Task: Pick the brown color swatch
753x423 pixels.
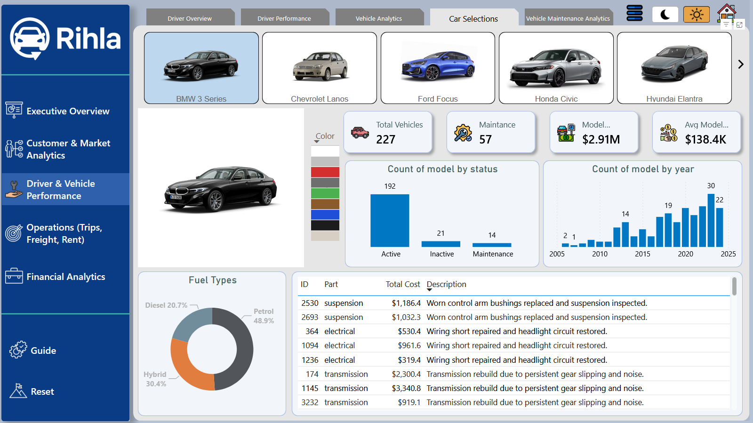Action: (325, 204)
